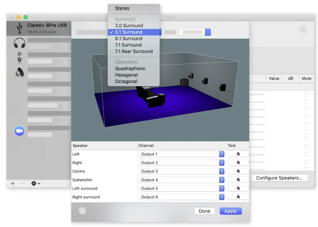Image resolution: width=318 pixels, height=227 pixels.
Task: Click the help circle in speaker dialog
Action: [x=82, y=211]
